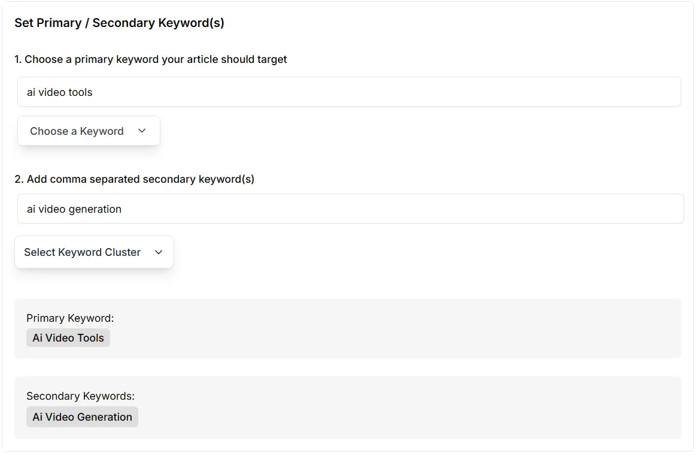Open cluster options via Select Keyword Cluster control
The height and width of the screenshot is (459, 698).
[93, 252]
